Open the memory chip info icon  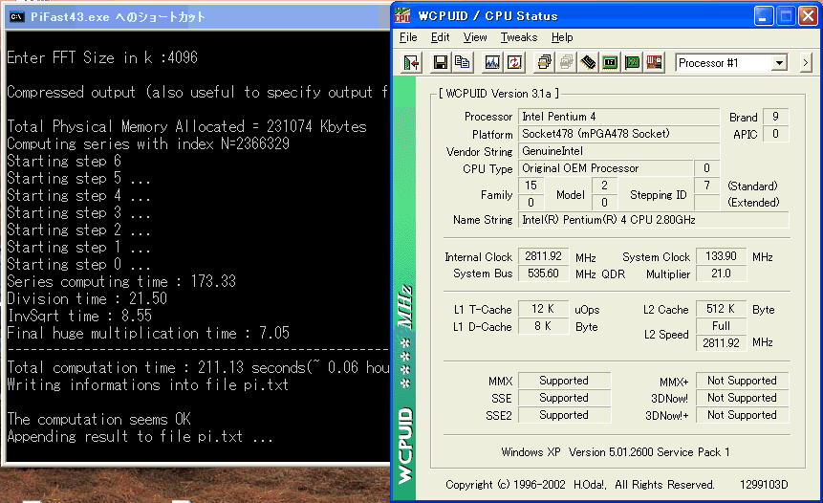(x=588, y=63)
